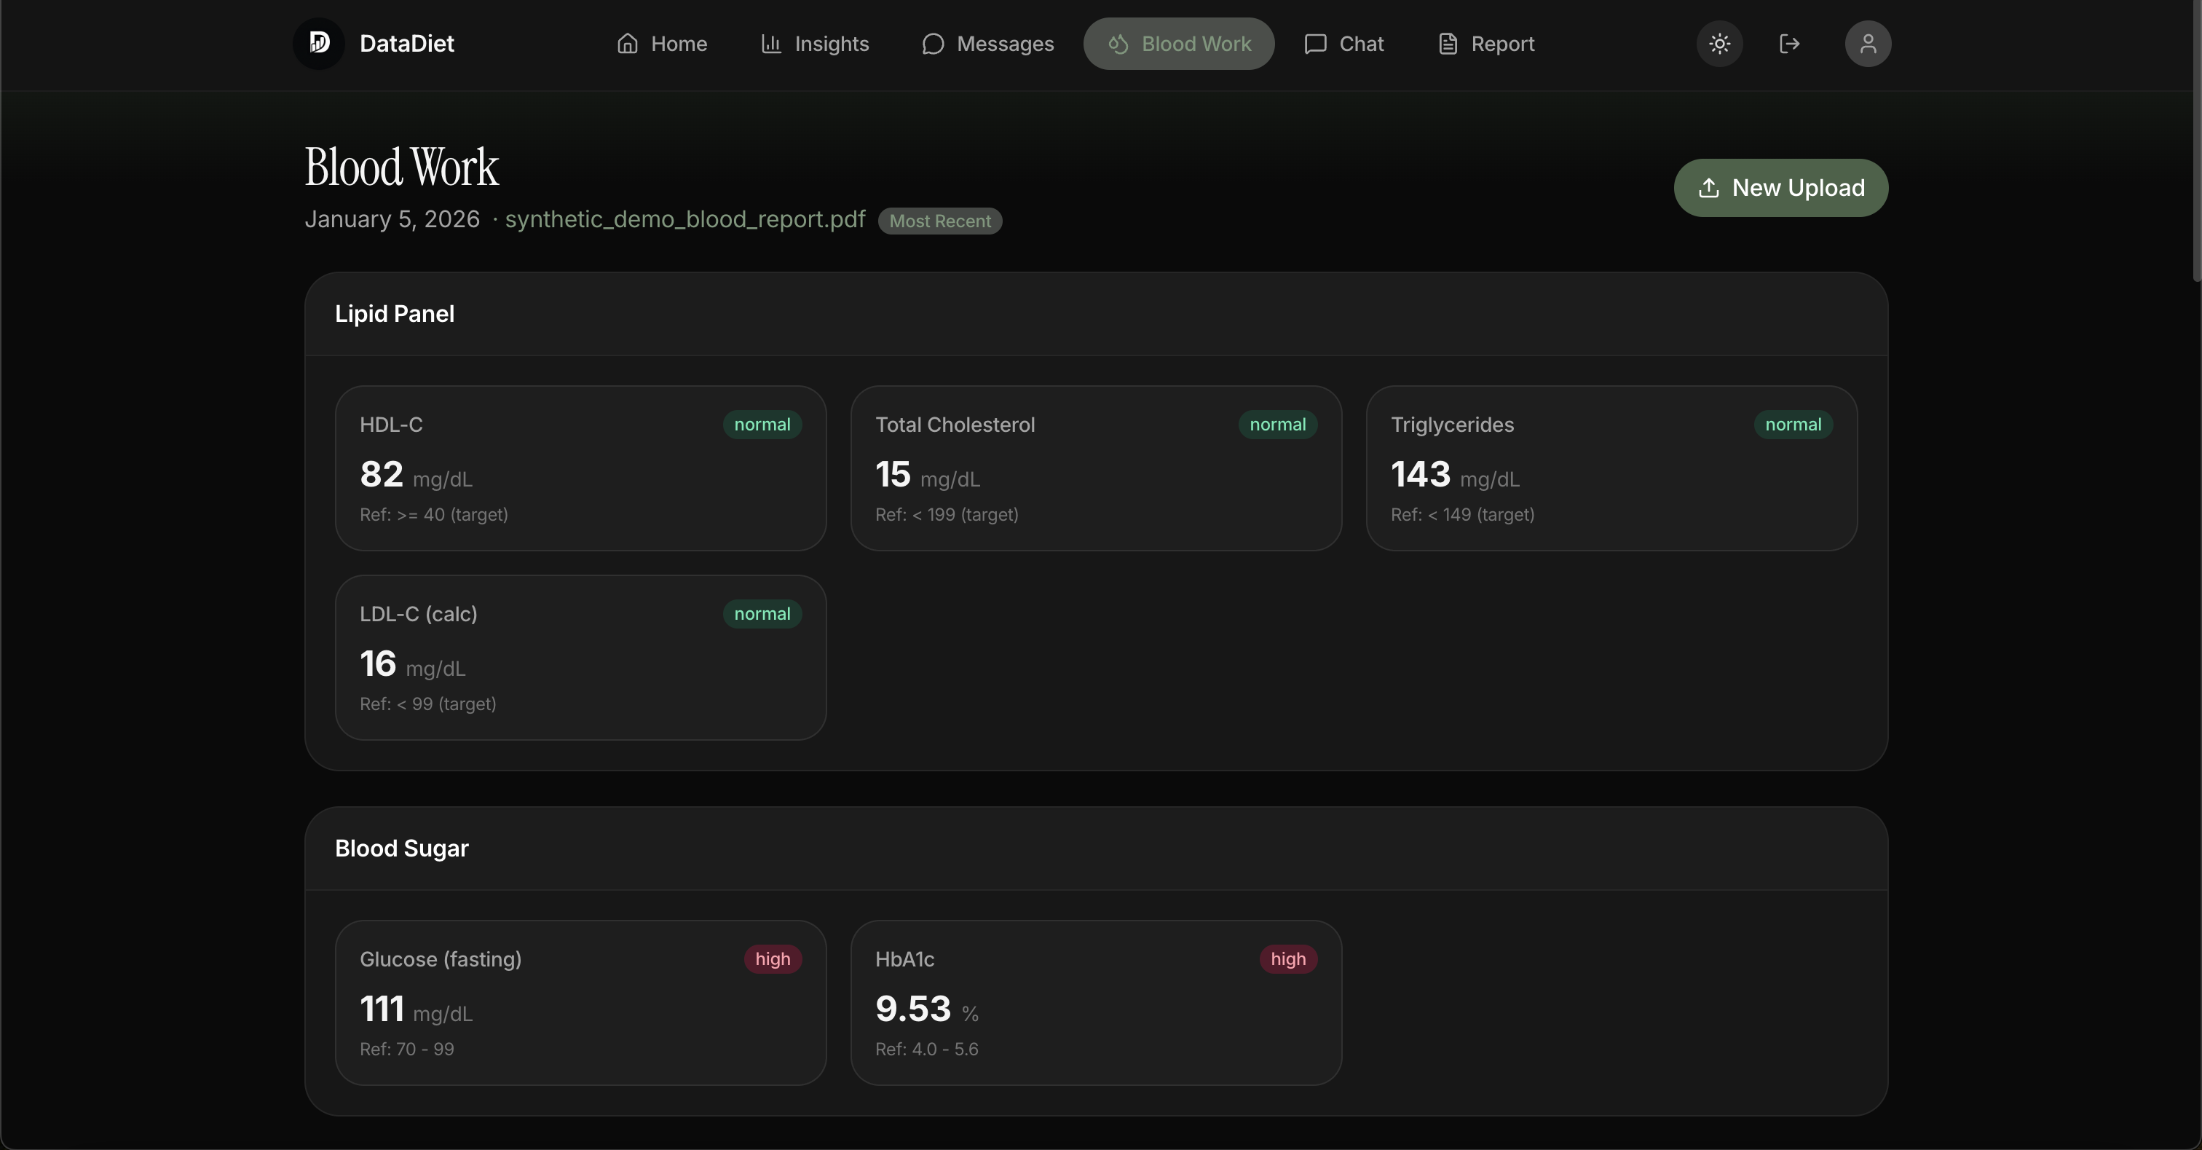Select the HDL-C result card
This screenshot has height=1150, width=2202.
click(580, 468)
